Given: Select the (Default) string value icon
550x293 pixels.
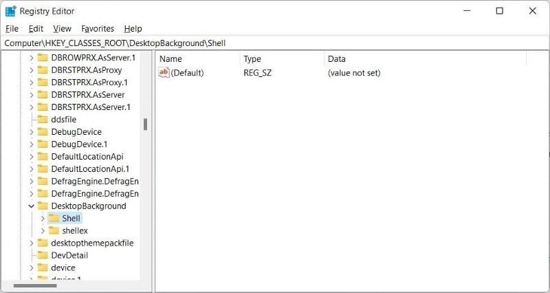Looking at the screenshot, I should 164,73.
